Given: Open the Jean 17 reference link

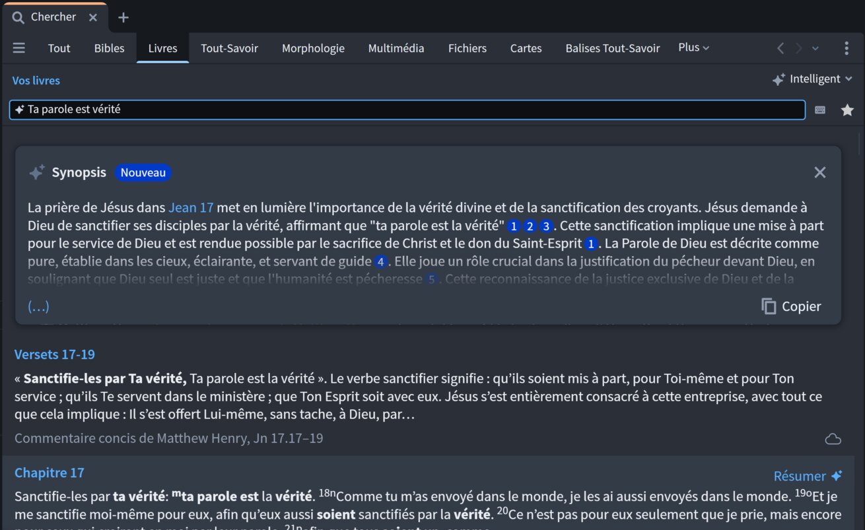Looking at the screenshot, I should click(191, 207).
